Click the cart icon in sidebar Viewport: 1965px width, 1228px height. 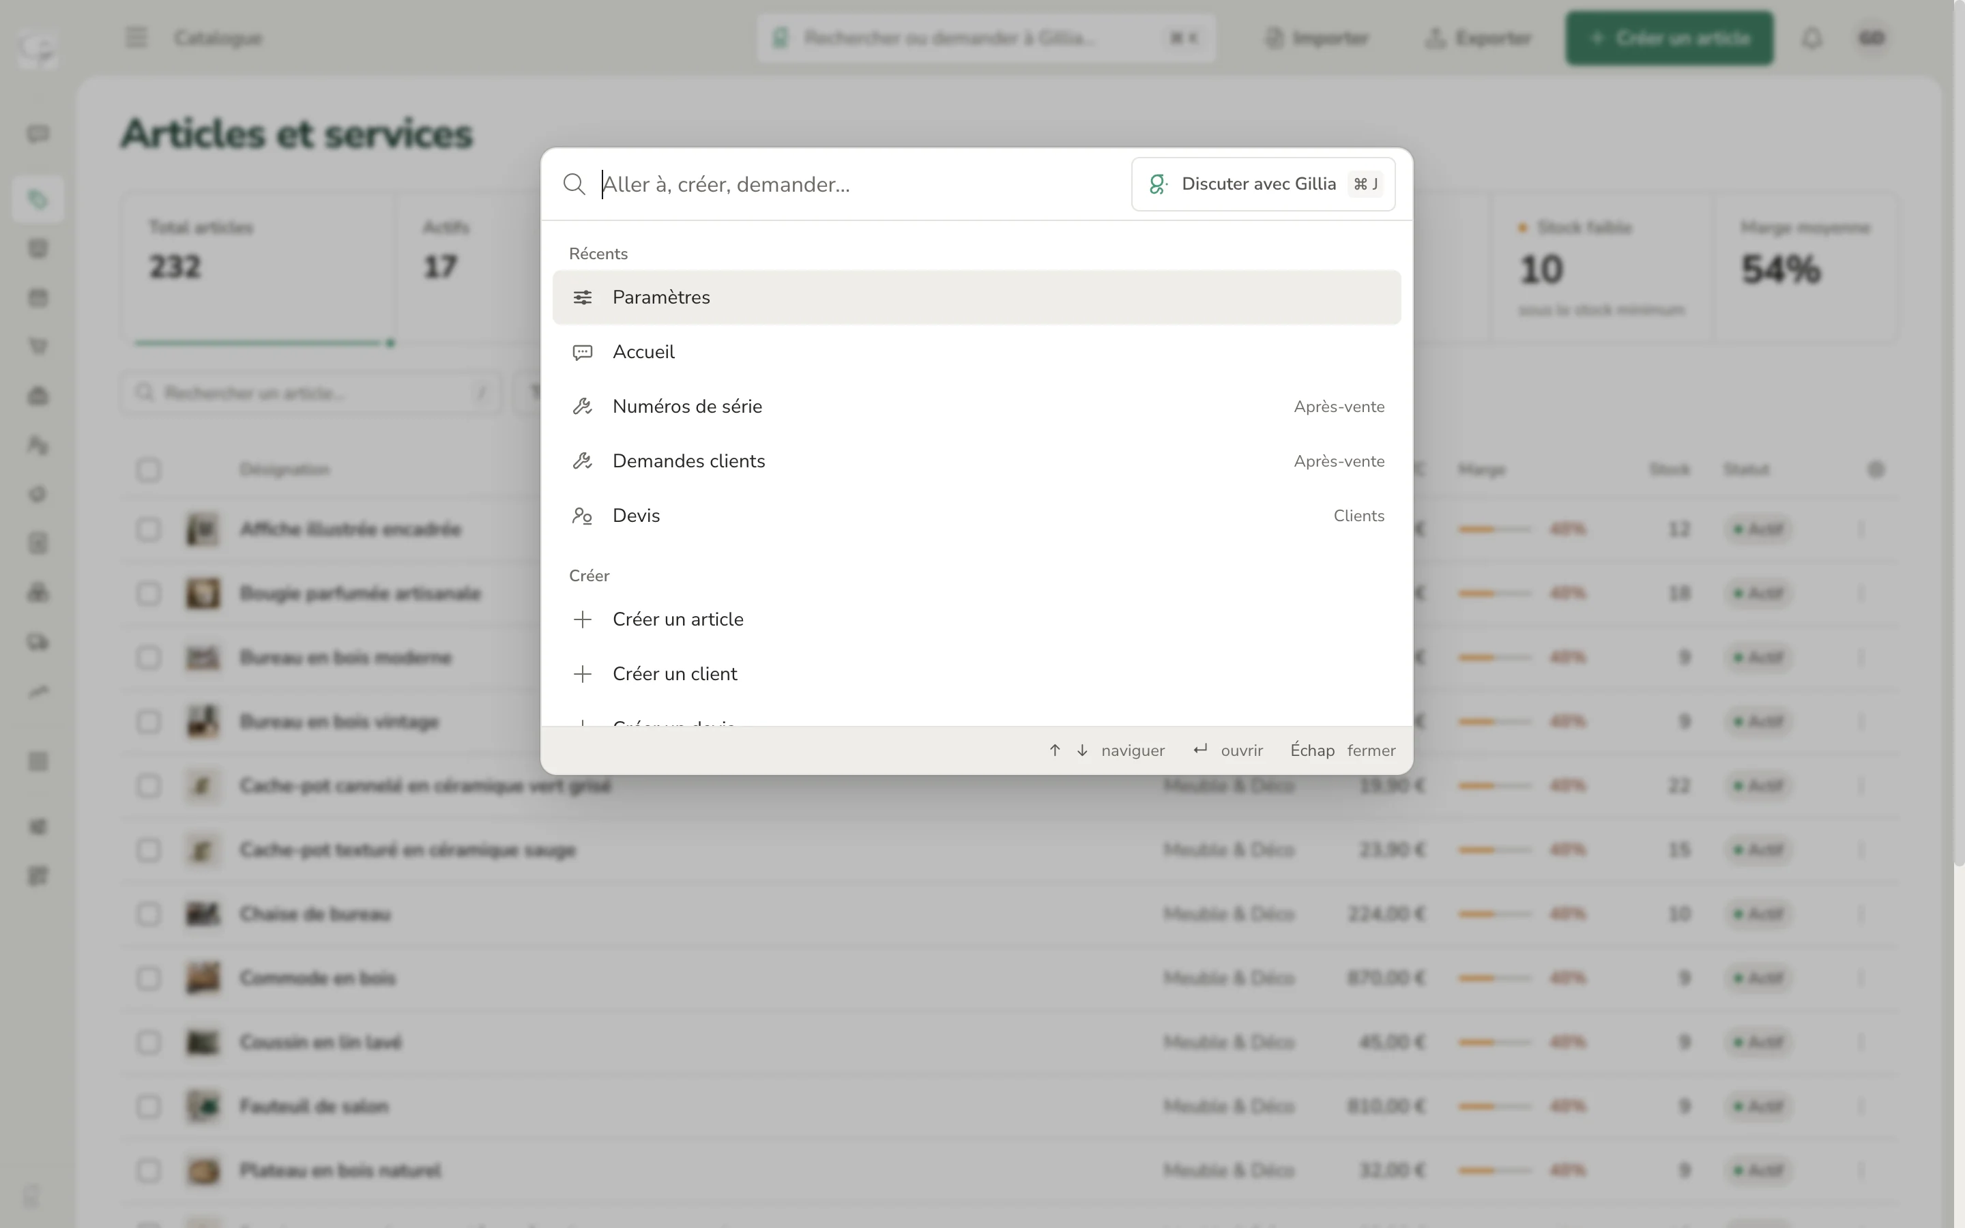[x=38, y=347]
